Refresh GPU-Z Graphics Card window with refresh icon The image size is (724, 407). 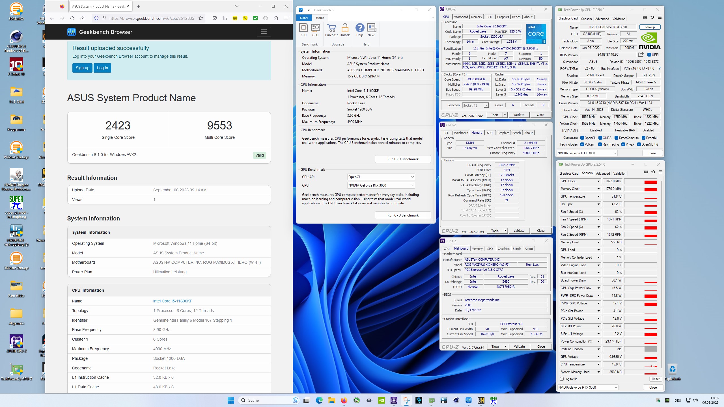pyautogui.click(x=652, y=17)
